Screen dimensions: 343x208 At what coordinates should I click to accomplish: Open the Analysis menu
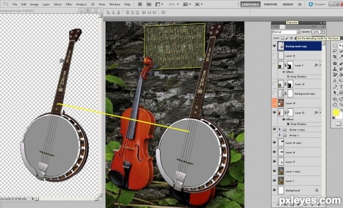(x=82, y=5)
